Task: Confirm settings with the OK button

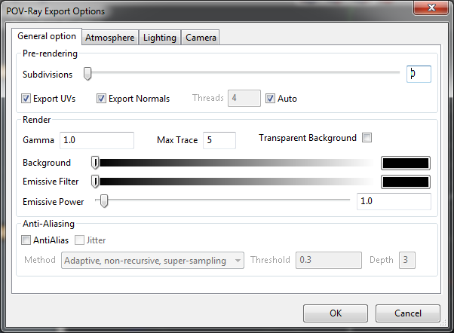Action: (x=336, y=313)
